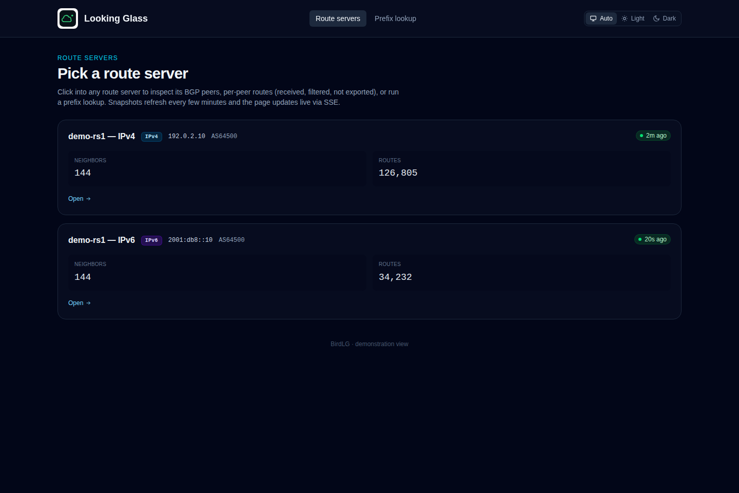The height and width of the screenshot is (493, 739).
Task: Click the IPv4 badge on demo-rs1
Action: point(151,137)
